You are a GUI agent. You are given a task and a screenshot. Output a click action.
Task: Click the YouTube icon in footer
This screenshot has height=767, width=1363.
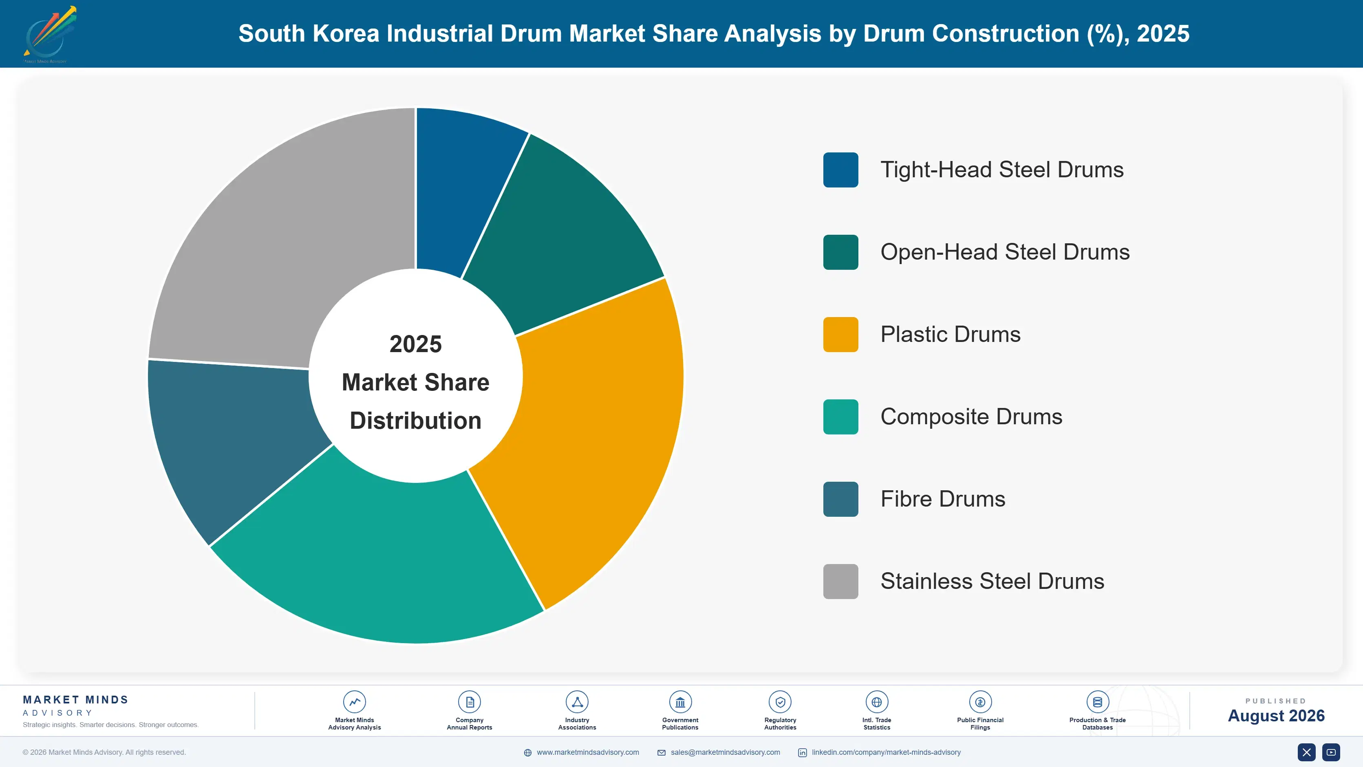pos(1331,752)
